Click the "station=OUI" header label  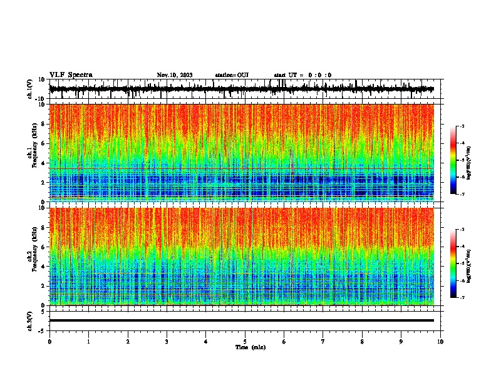[x=232, y=75]
